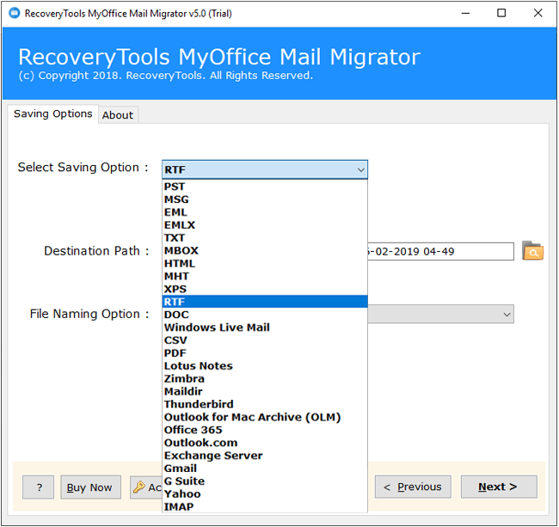Click the highlighted RTF list item
Viewport: 559px width, 527px height.
click(x=265, y=302)
